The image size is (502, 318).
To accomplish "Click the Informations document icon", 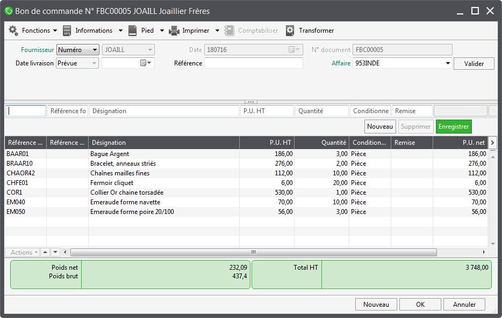I will tap(67, 31).
